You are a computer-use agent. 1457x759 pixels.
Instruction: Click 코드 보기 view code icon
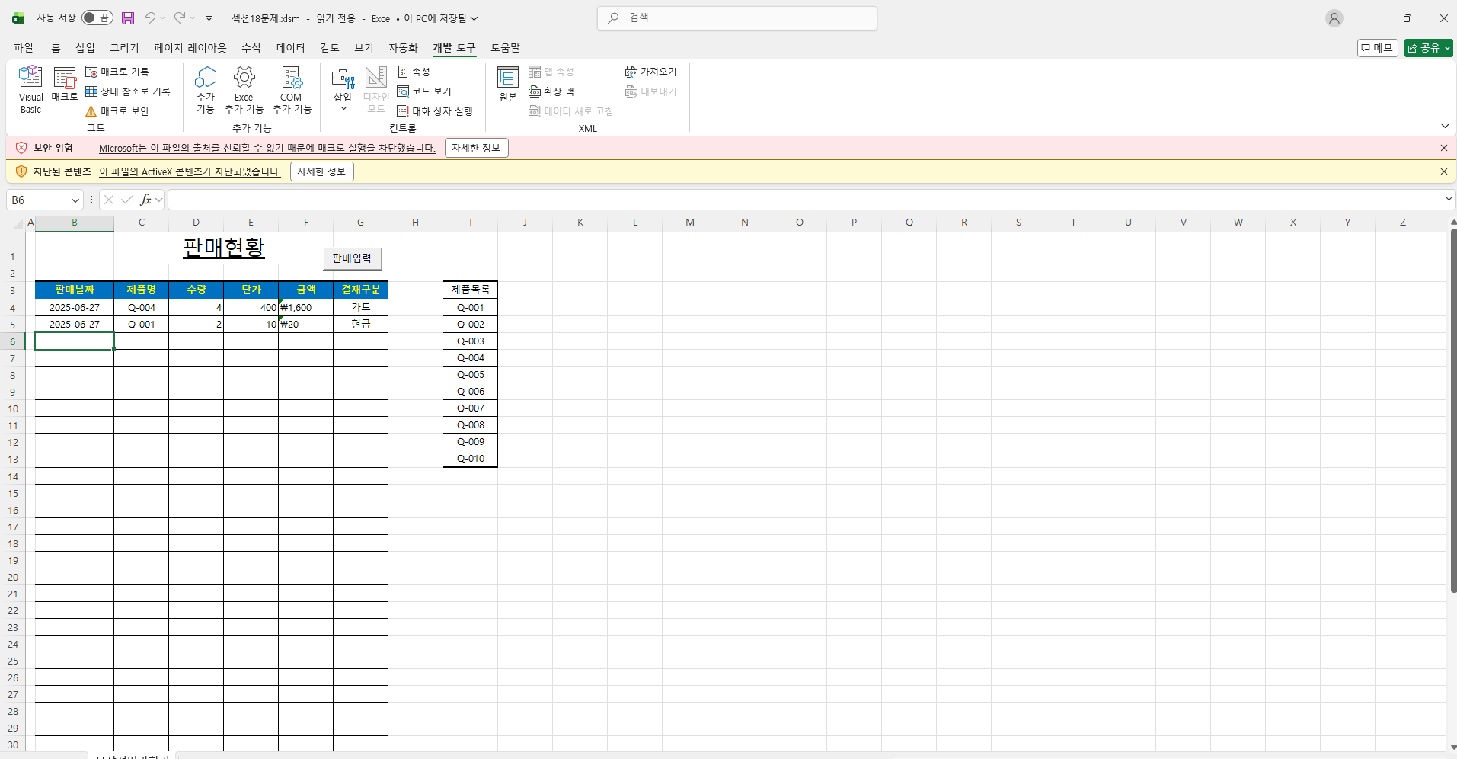[x=424, y=91]
